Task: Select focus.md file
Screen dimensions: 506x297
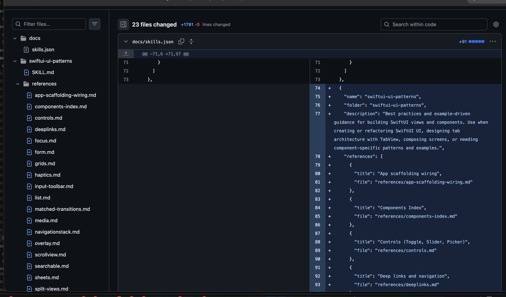Action: [x=46, y=140]
